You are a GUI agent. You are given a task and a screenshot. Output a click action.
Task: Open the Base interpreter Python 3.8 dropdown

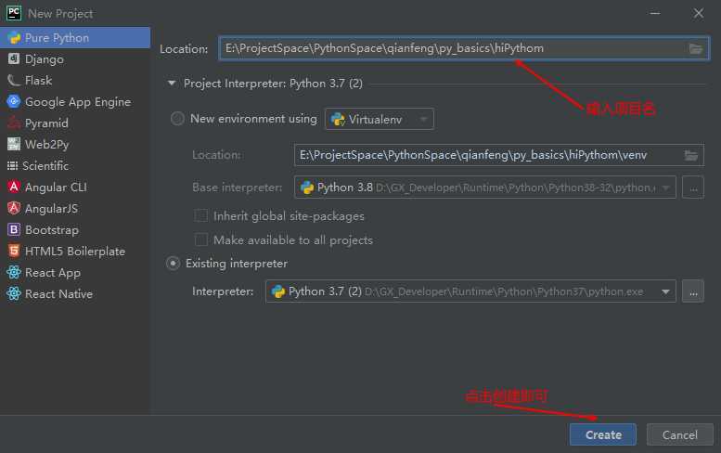(484, 188)
